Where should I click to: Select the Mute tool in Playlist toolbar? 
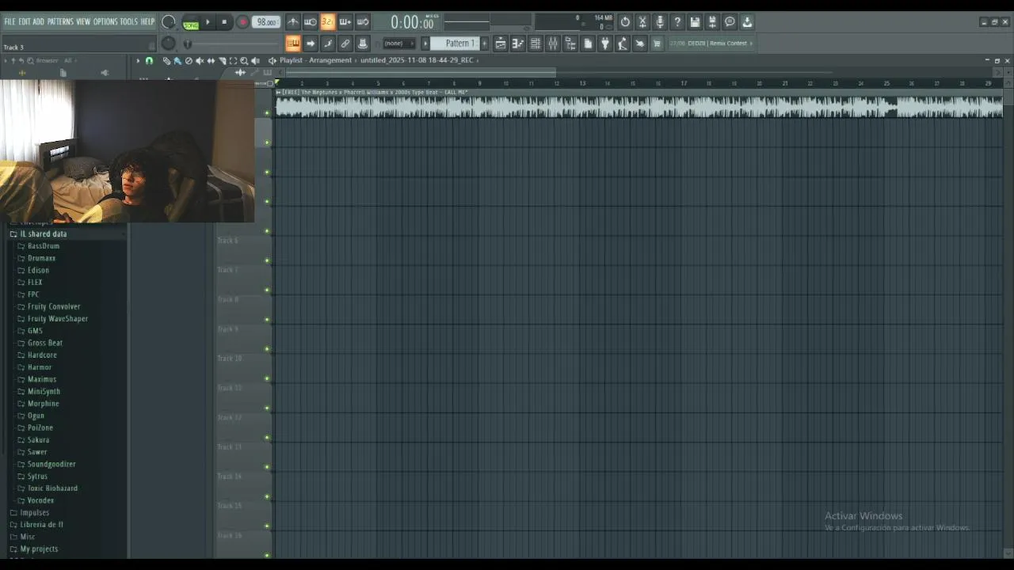pos(200,60)
